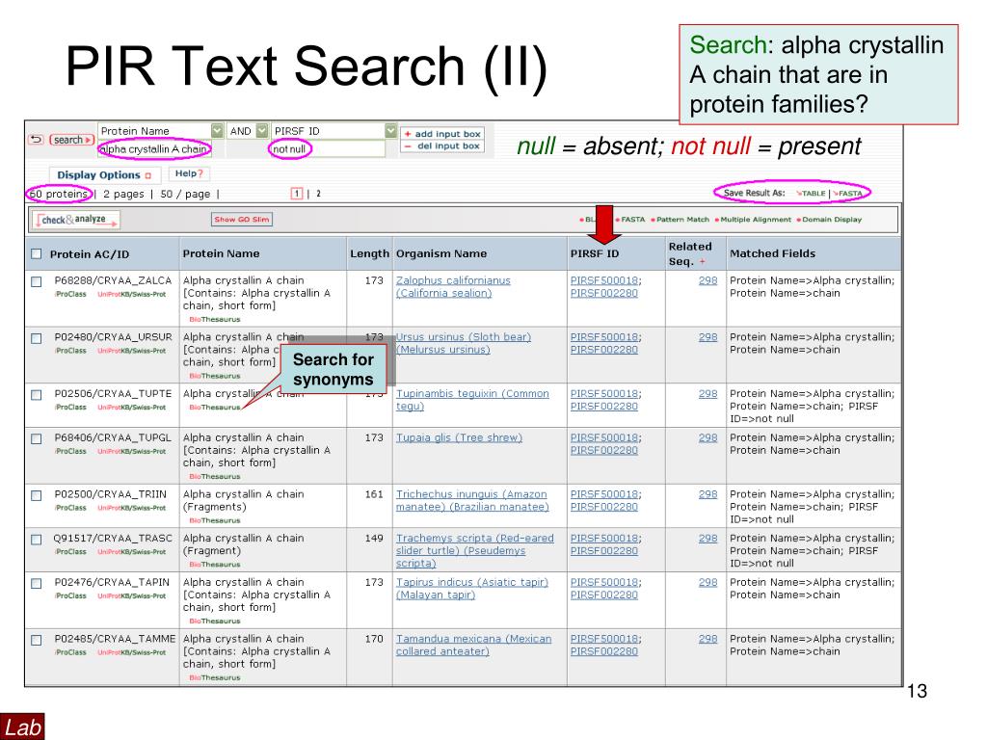
Task: Click Show GO Slim button
Action: tap(242, 219)
